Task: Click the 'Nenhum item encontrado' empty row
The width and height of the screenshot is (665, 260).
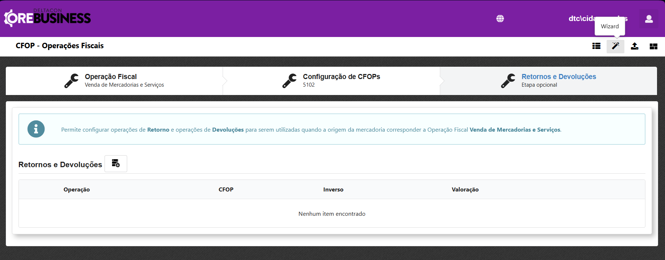Action: click(332, 214)
